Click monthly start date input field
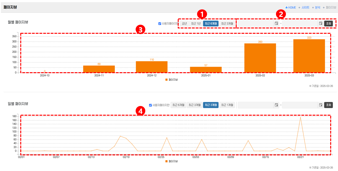 coord(255,23)
